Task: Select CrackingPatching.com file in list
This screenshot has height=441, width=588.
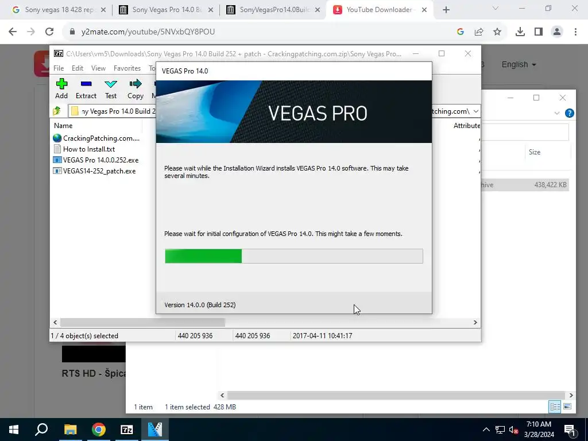Action: 96,138
